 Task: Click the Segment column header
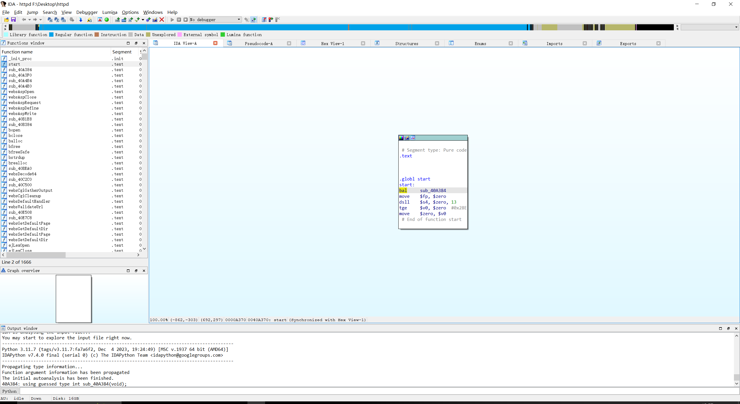pos(122,52)
